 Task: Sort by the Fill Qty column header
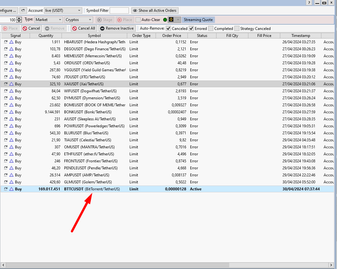click(x=232, y=36)
